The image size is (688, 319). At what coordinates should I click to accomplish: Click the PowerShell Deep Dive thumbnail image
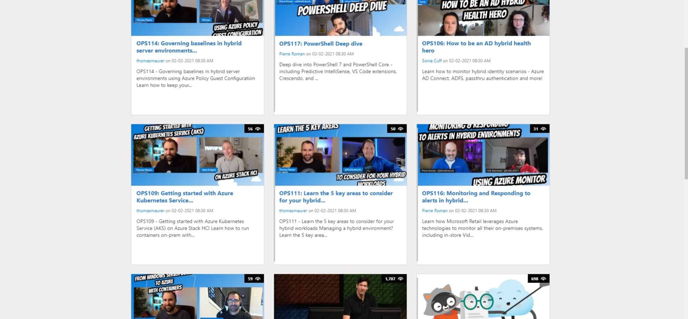pyautogui.click(x=340, y=18)
